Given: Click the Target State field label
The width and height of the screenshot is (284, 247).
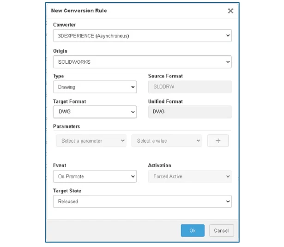Looking at the screenshot, I should point(67,190).
